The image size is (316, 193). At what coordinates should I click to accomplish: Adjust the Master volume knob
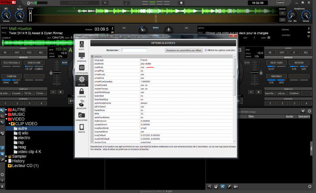(x=19, y=15)
